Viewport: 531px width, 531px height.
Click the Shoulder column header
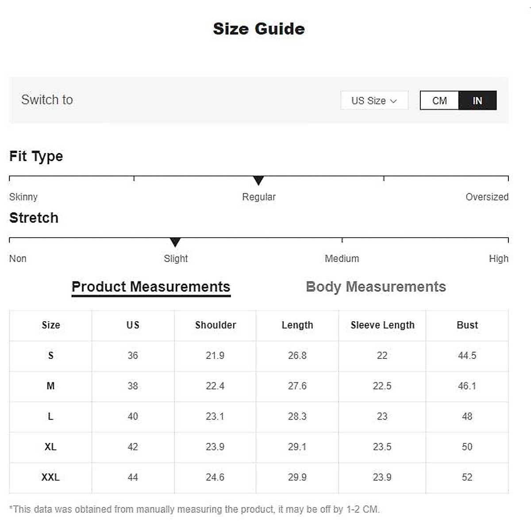215,325
